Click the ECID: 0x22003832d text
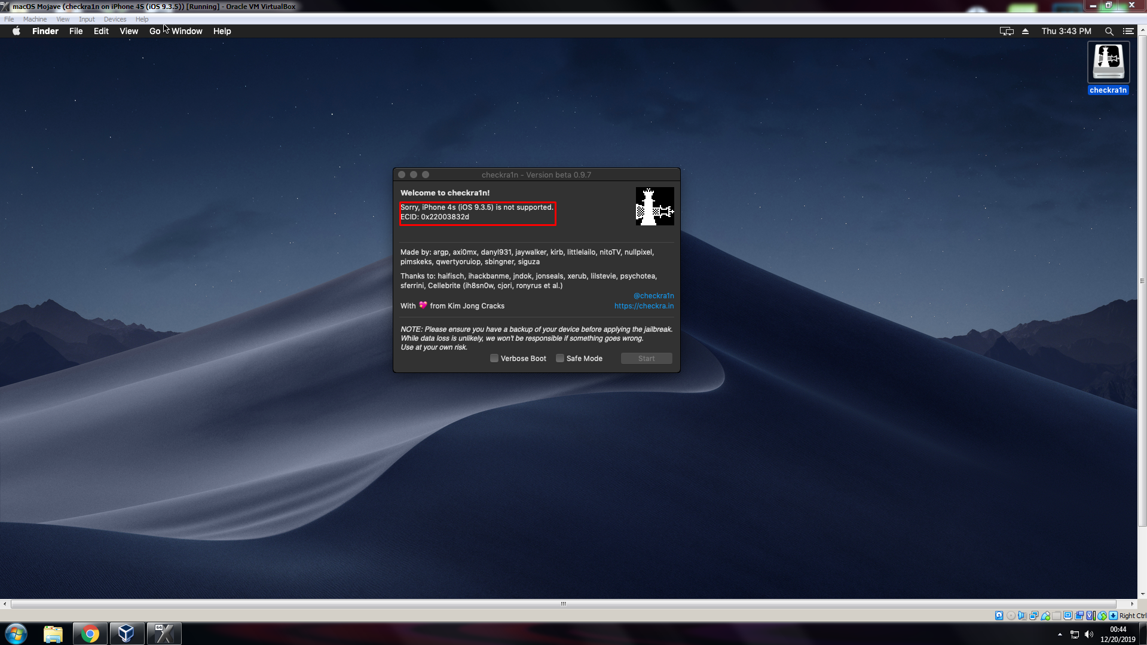Screen dimensions: 1147x645 pyautogui.click(x=435, y=217)
